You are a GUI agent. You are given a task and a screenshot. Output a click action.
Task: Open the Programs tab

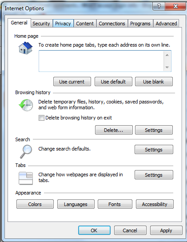(x=140, y=24)
